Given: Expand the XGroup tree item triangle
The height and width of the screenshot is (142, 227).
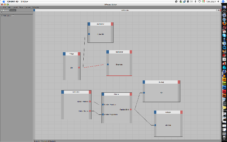Looking at the screenshot, I should pos(2,16).
